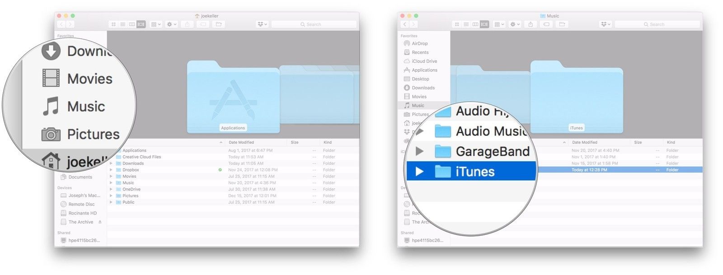
Task: Select Cover Flow view in joekeller window
Action: click(141, 24)
